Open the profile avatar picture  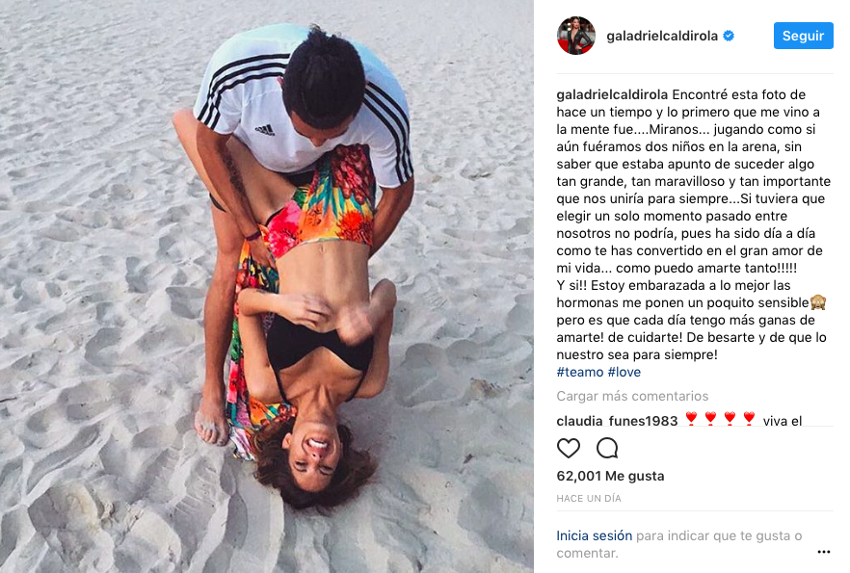point(576,36)
